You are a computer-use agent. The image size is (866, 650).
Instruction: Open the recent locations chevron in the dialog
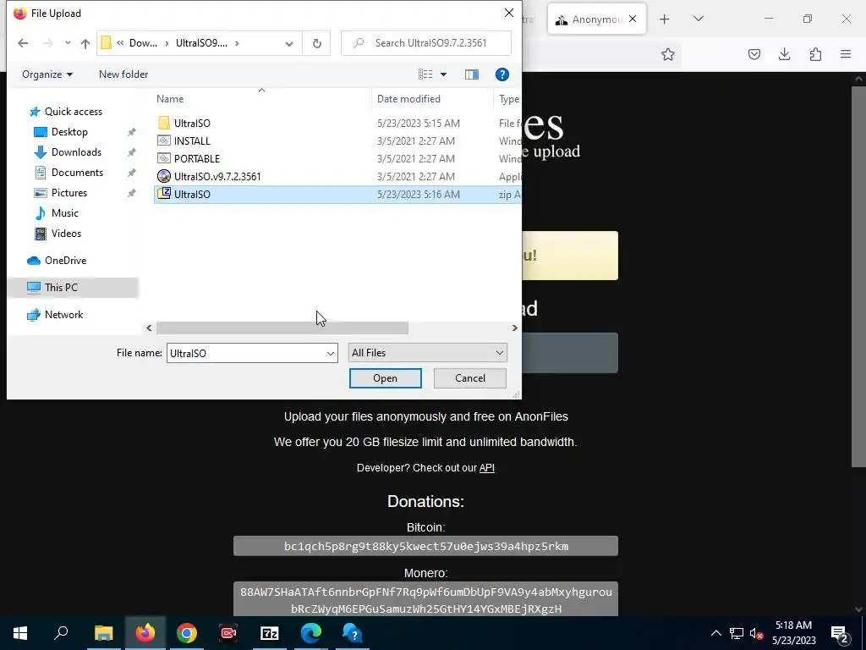point(68,43)
